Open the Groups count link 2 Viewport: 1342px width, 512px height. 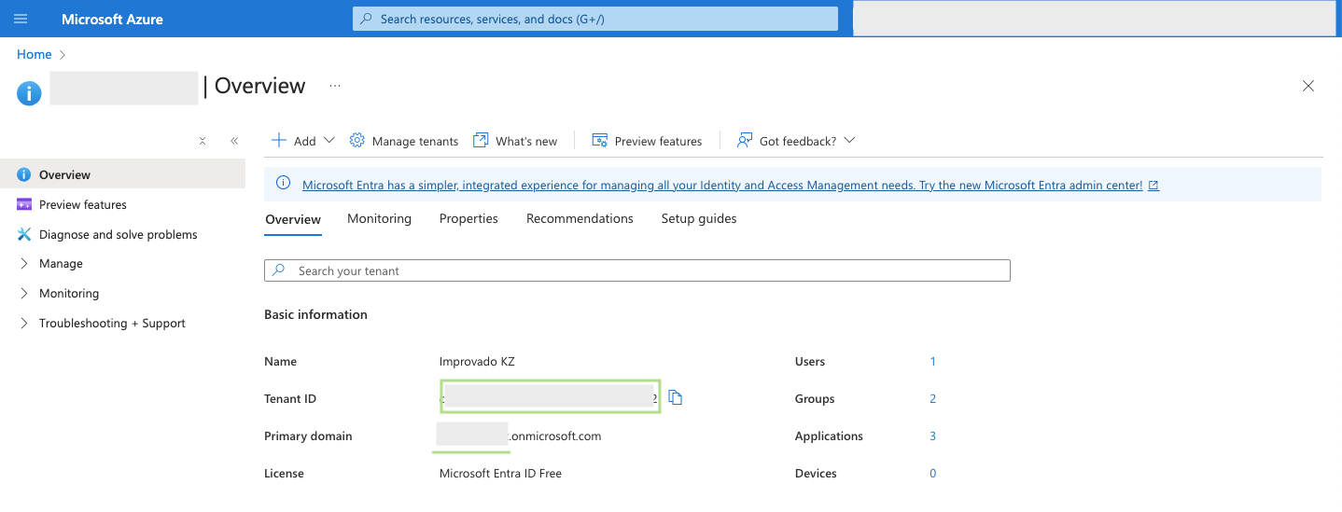[932, 398]
